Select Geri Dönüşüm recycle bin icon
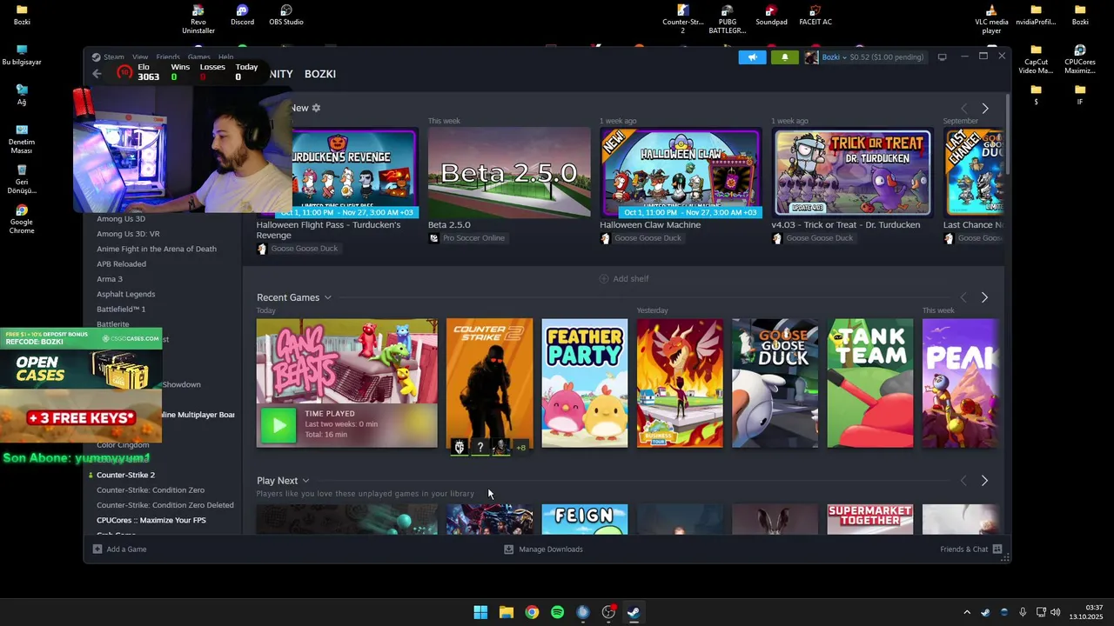 coord(22,179)
